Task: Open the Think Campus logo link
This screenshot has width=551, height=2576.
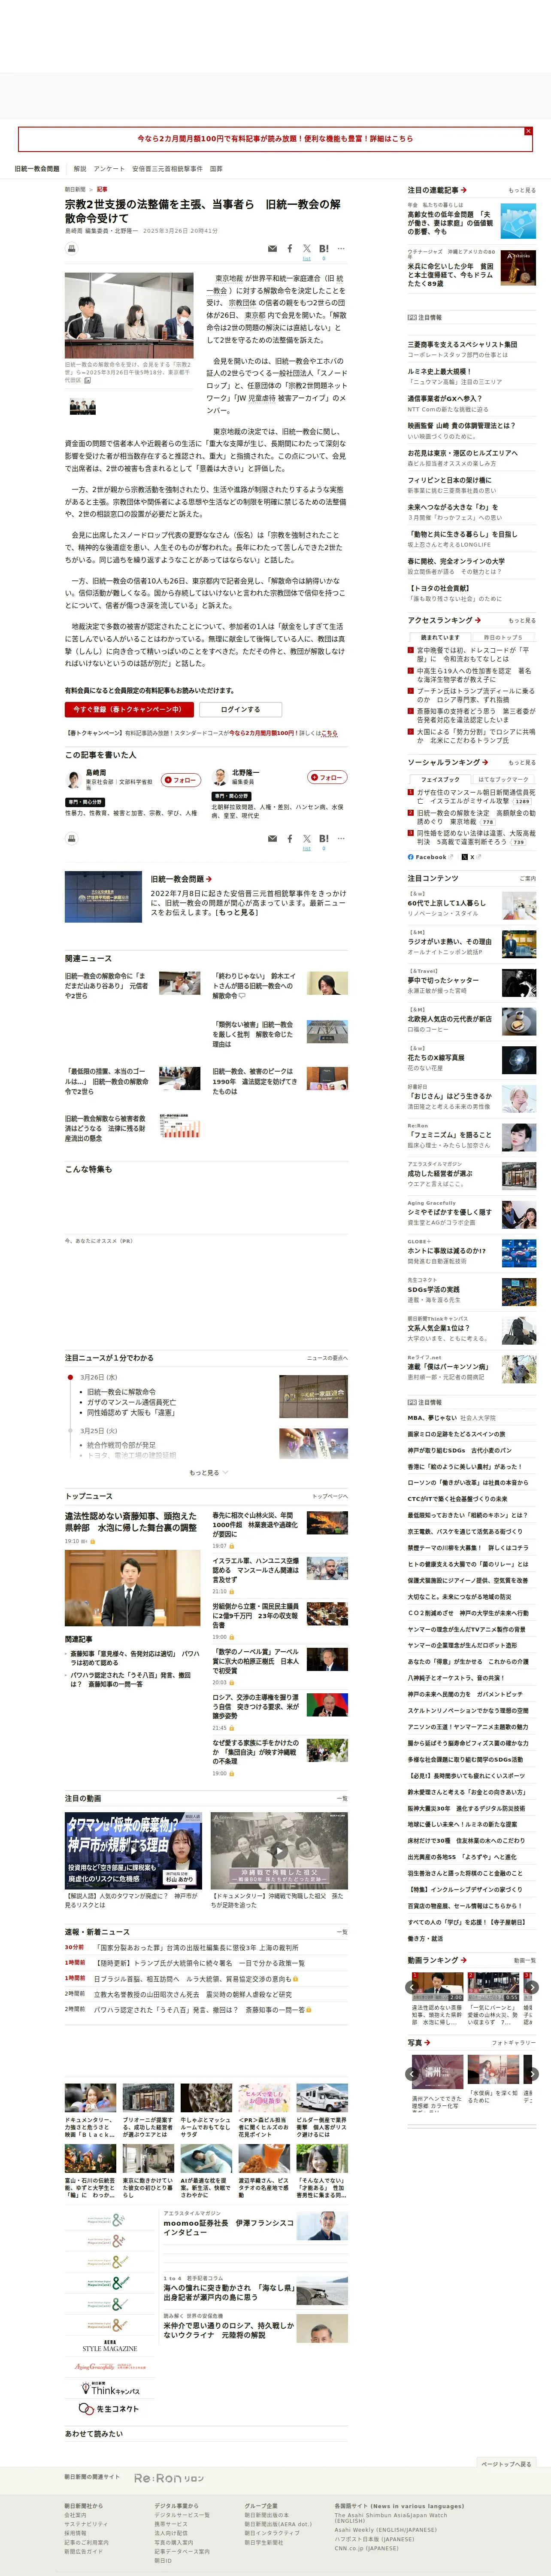Action: pyautogui.click(x=110, y=2389)
